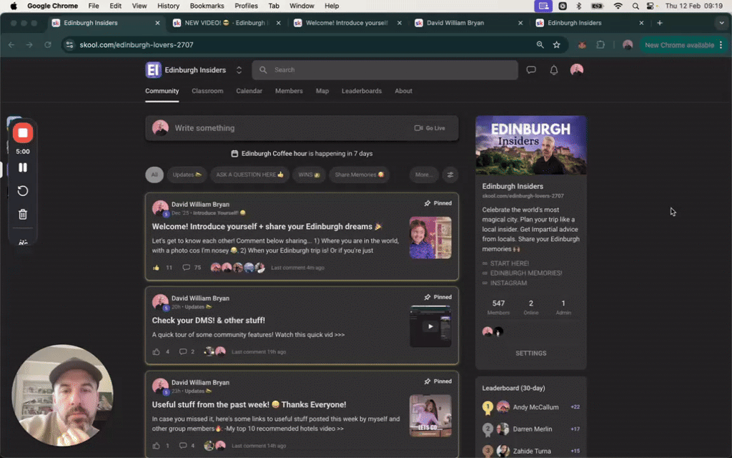Open Andy McCallum on the leaderboard
The width and height of the screenshot is (732, 458).
[x=535, y=407]
